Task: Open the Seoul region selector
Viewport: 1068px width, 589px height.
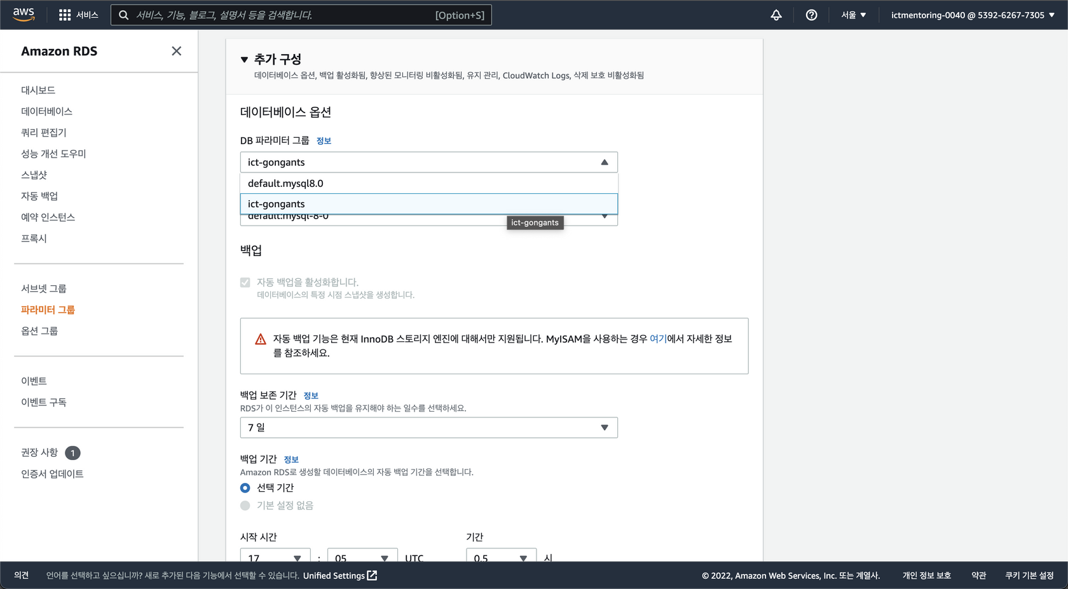Action: pyautogui.click(x=853, y=15)
